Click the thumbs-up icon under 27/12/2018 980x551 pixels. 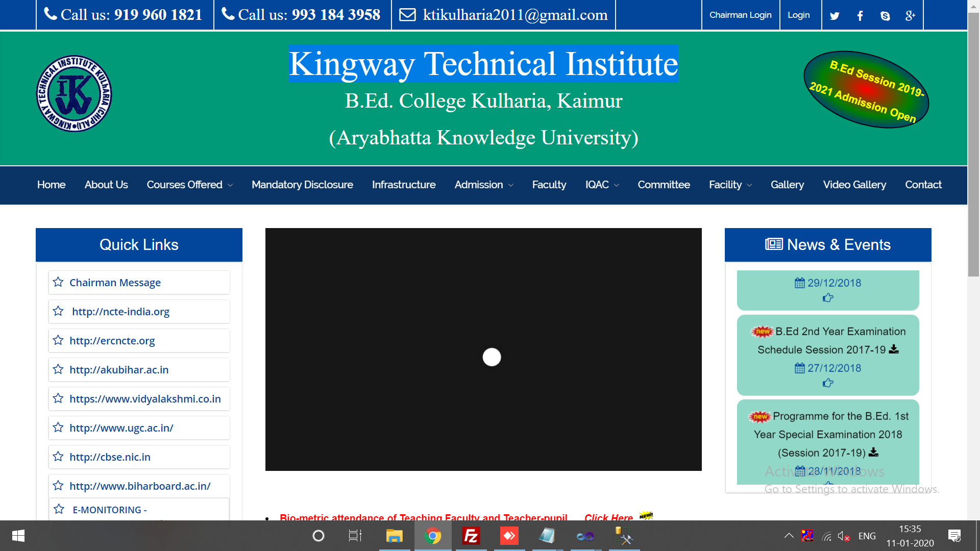coord(828,383)
